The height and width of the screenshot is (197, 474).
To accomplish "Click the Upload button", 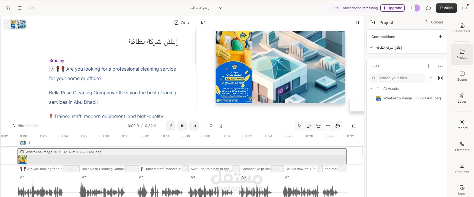I will pyautogui.click(x=434, y=22).
